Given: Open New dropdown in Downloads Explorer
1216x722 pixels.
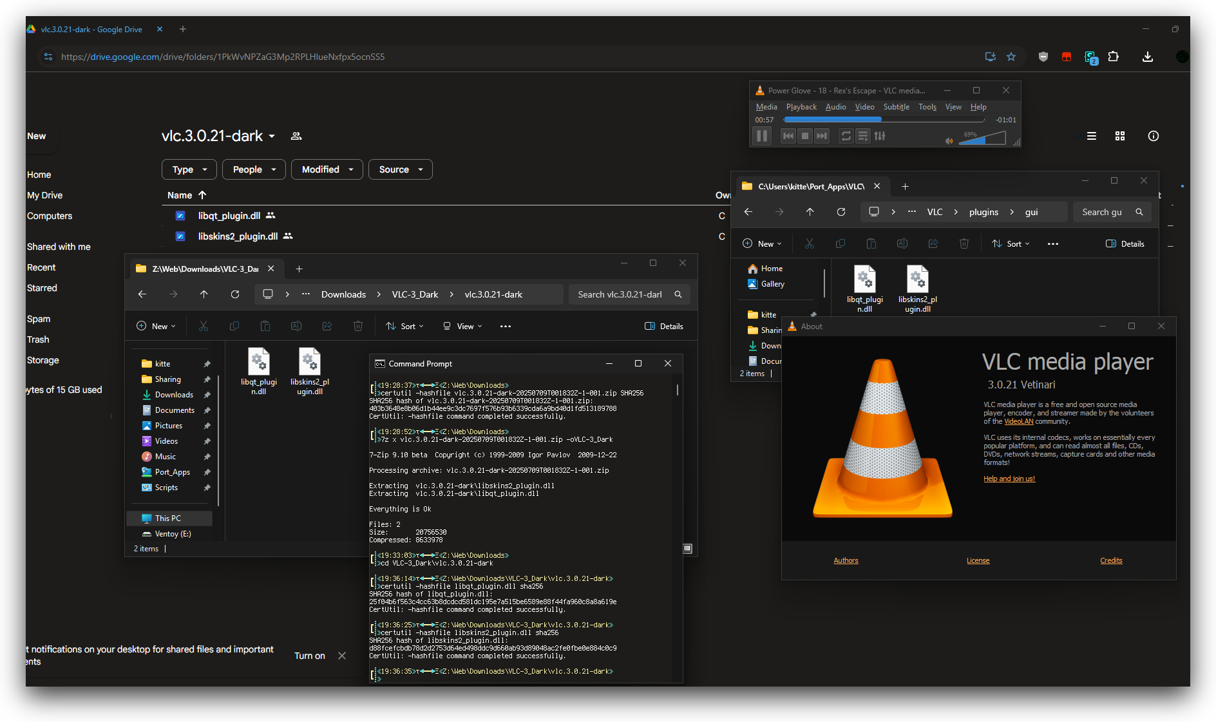Looking at the screenshot, I should coord(156,327).
